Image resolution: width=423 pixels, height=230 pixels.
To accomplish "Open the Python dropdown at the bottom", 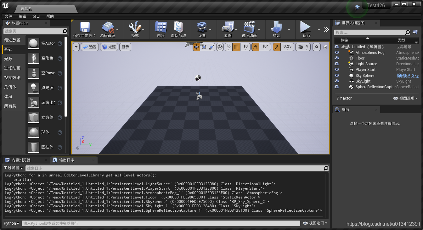I will tap(11, 223).
